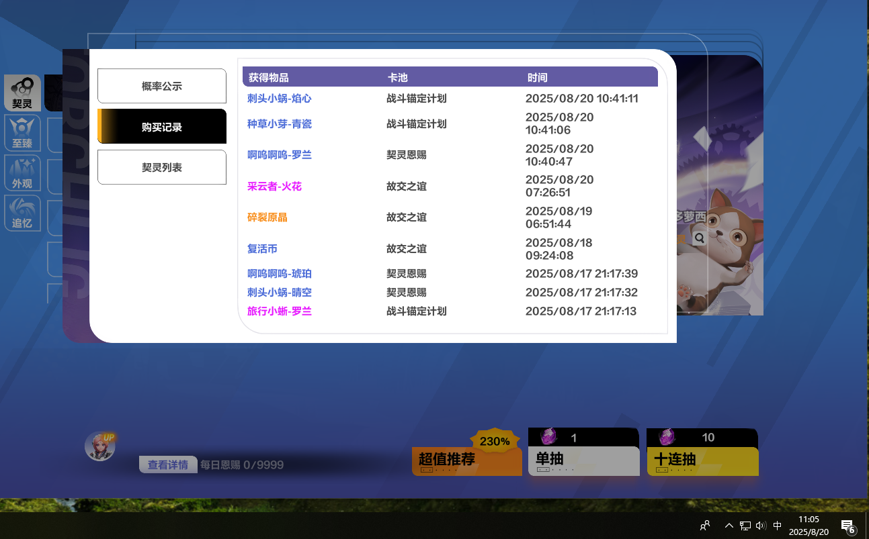869x539 pixels.
Task: Open the 契灵 sidebar category
Action: click(22, 93)
